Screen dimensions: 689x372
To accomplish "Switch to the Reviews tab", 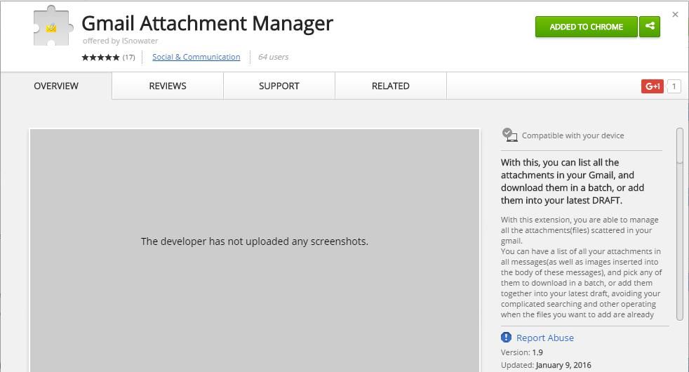I will click(x=168, y=86).
